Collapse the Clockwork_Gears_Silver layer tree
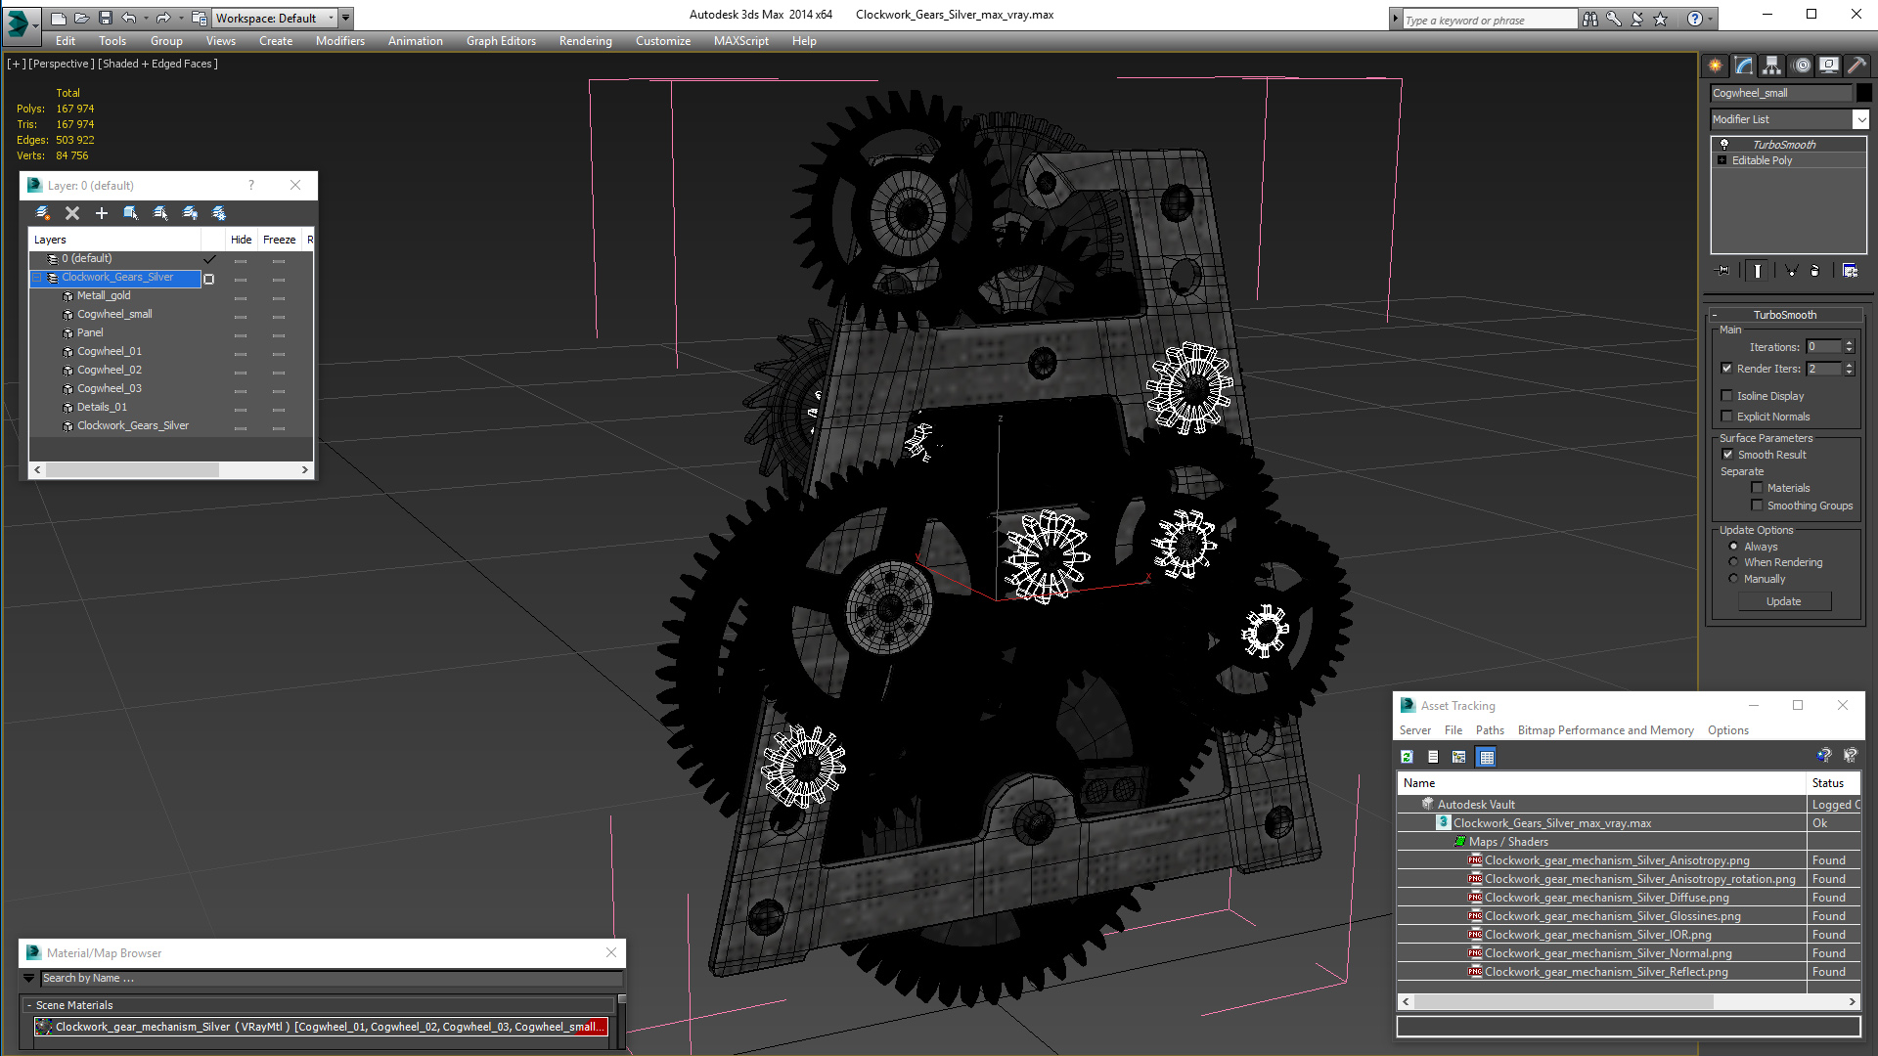 click(38, 278)
